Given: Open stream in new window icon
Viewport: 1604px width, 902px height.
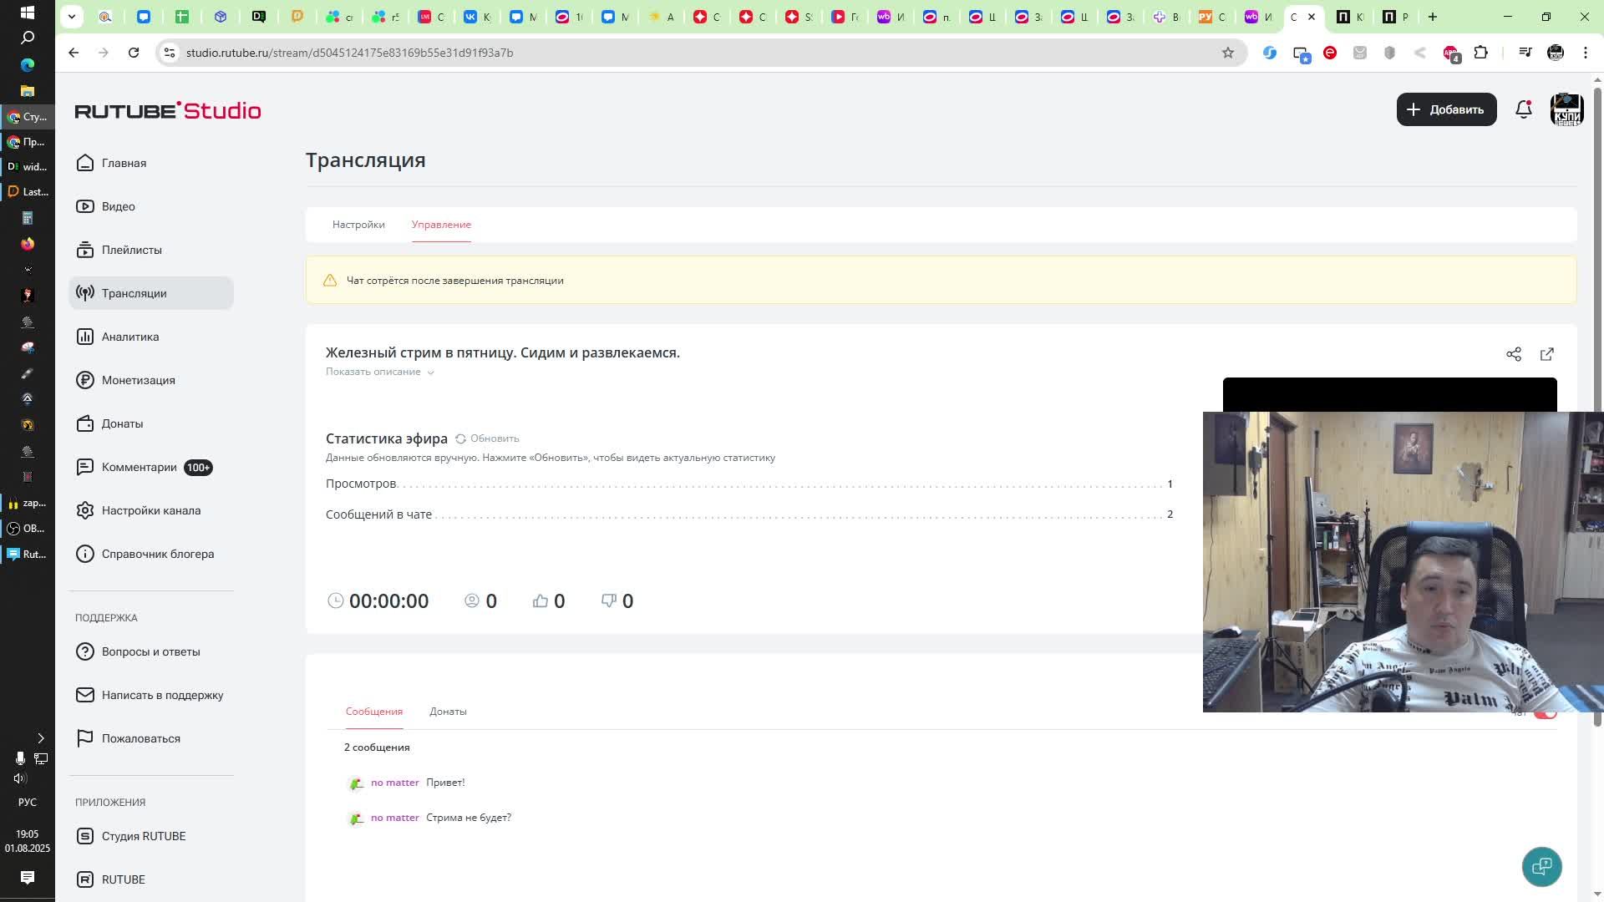Looking at the screenshot, I should click(1546, 354).
